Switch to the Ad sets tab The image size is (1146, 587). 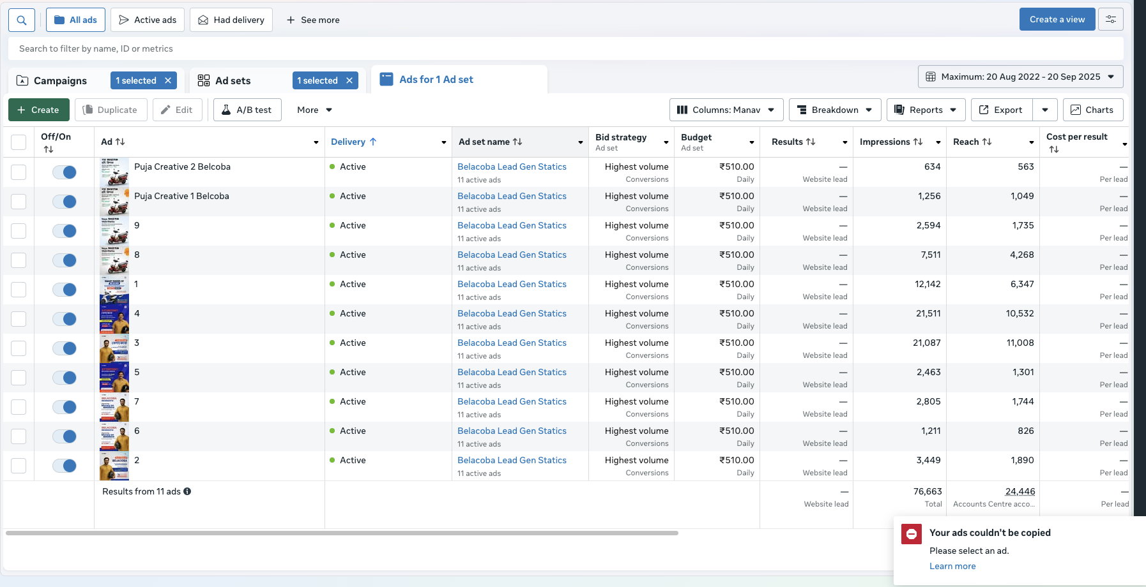coord(232,80)
